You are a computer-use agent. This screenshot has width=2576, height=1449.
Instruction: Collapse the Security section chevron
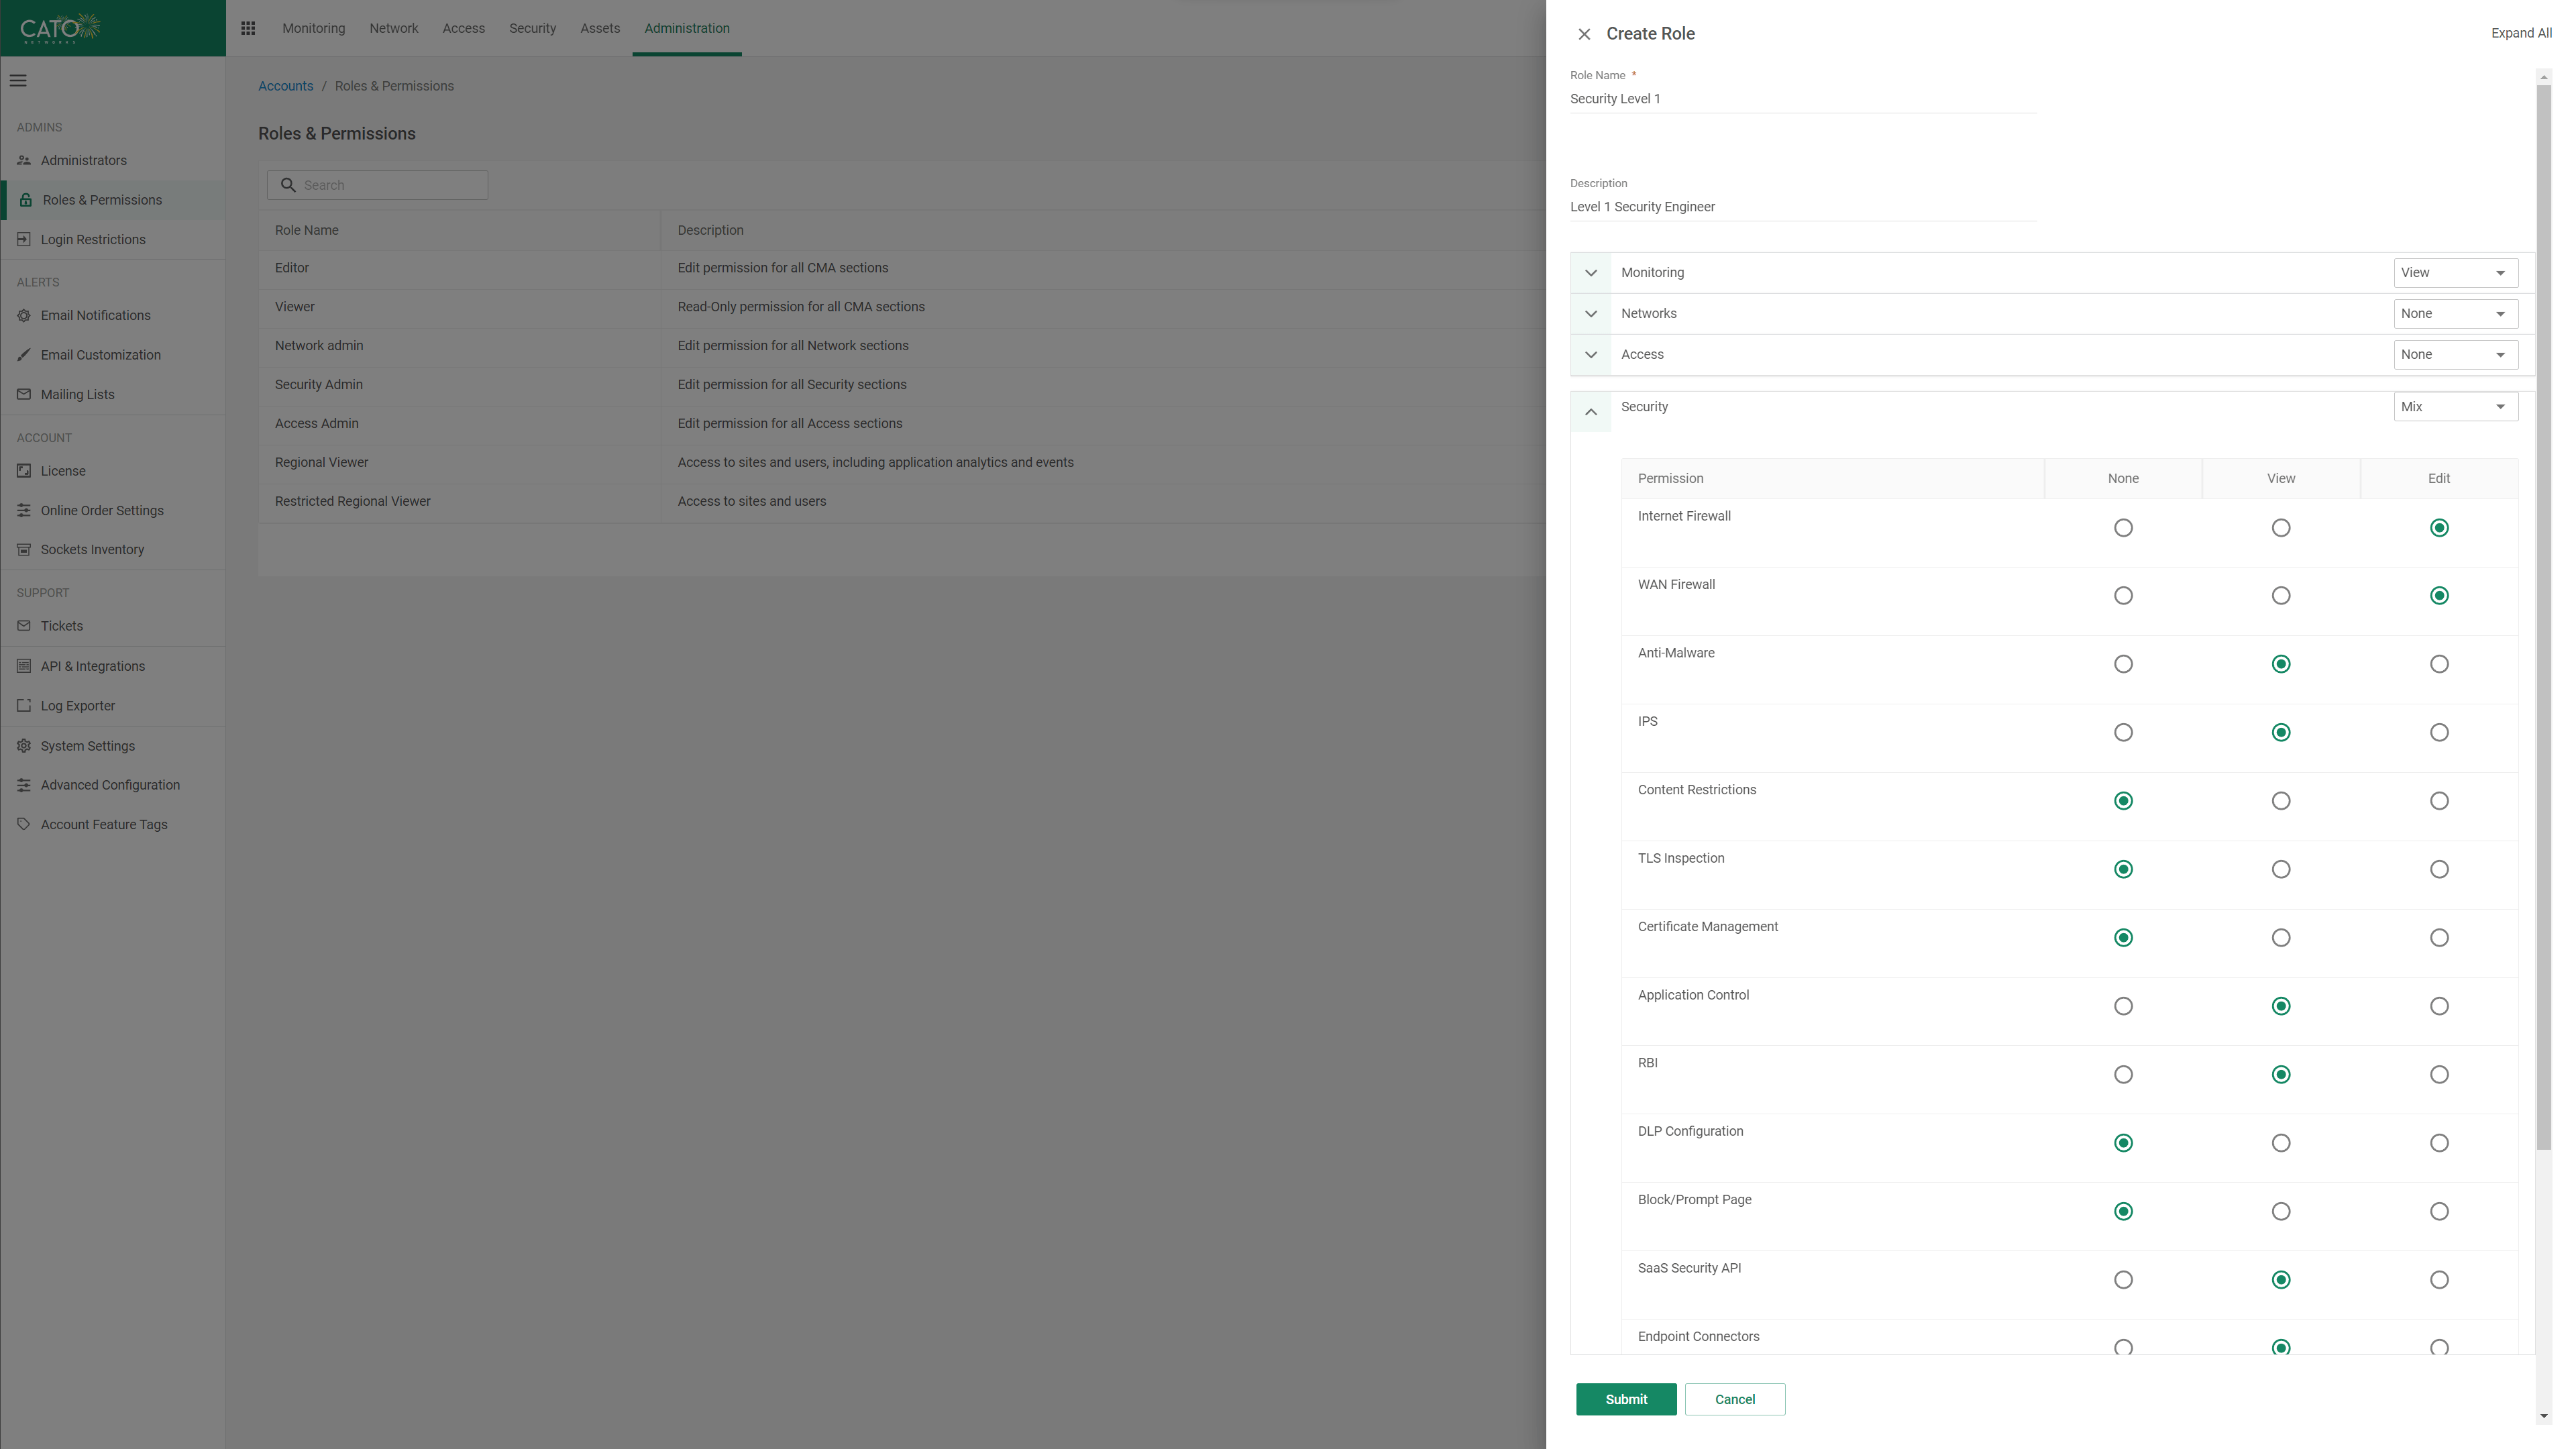pyautogui.click(x=1591, y=412)
